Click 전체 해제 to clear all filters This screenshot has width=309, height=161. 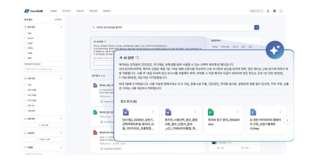[58, 20]
